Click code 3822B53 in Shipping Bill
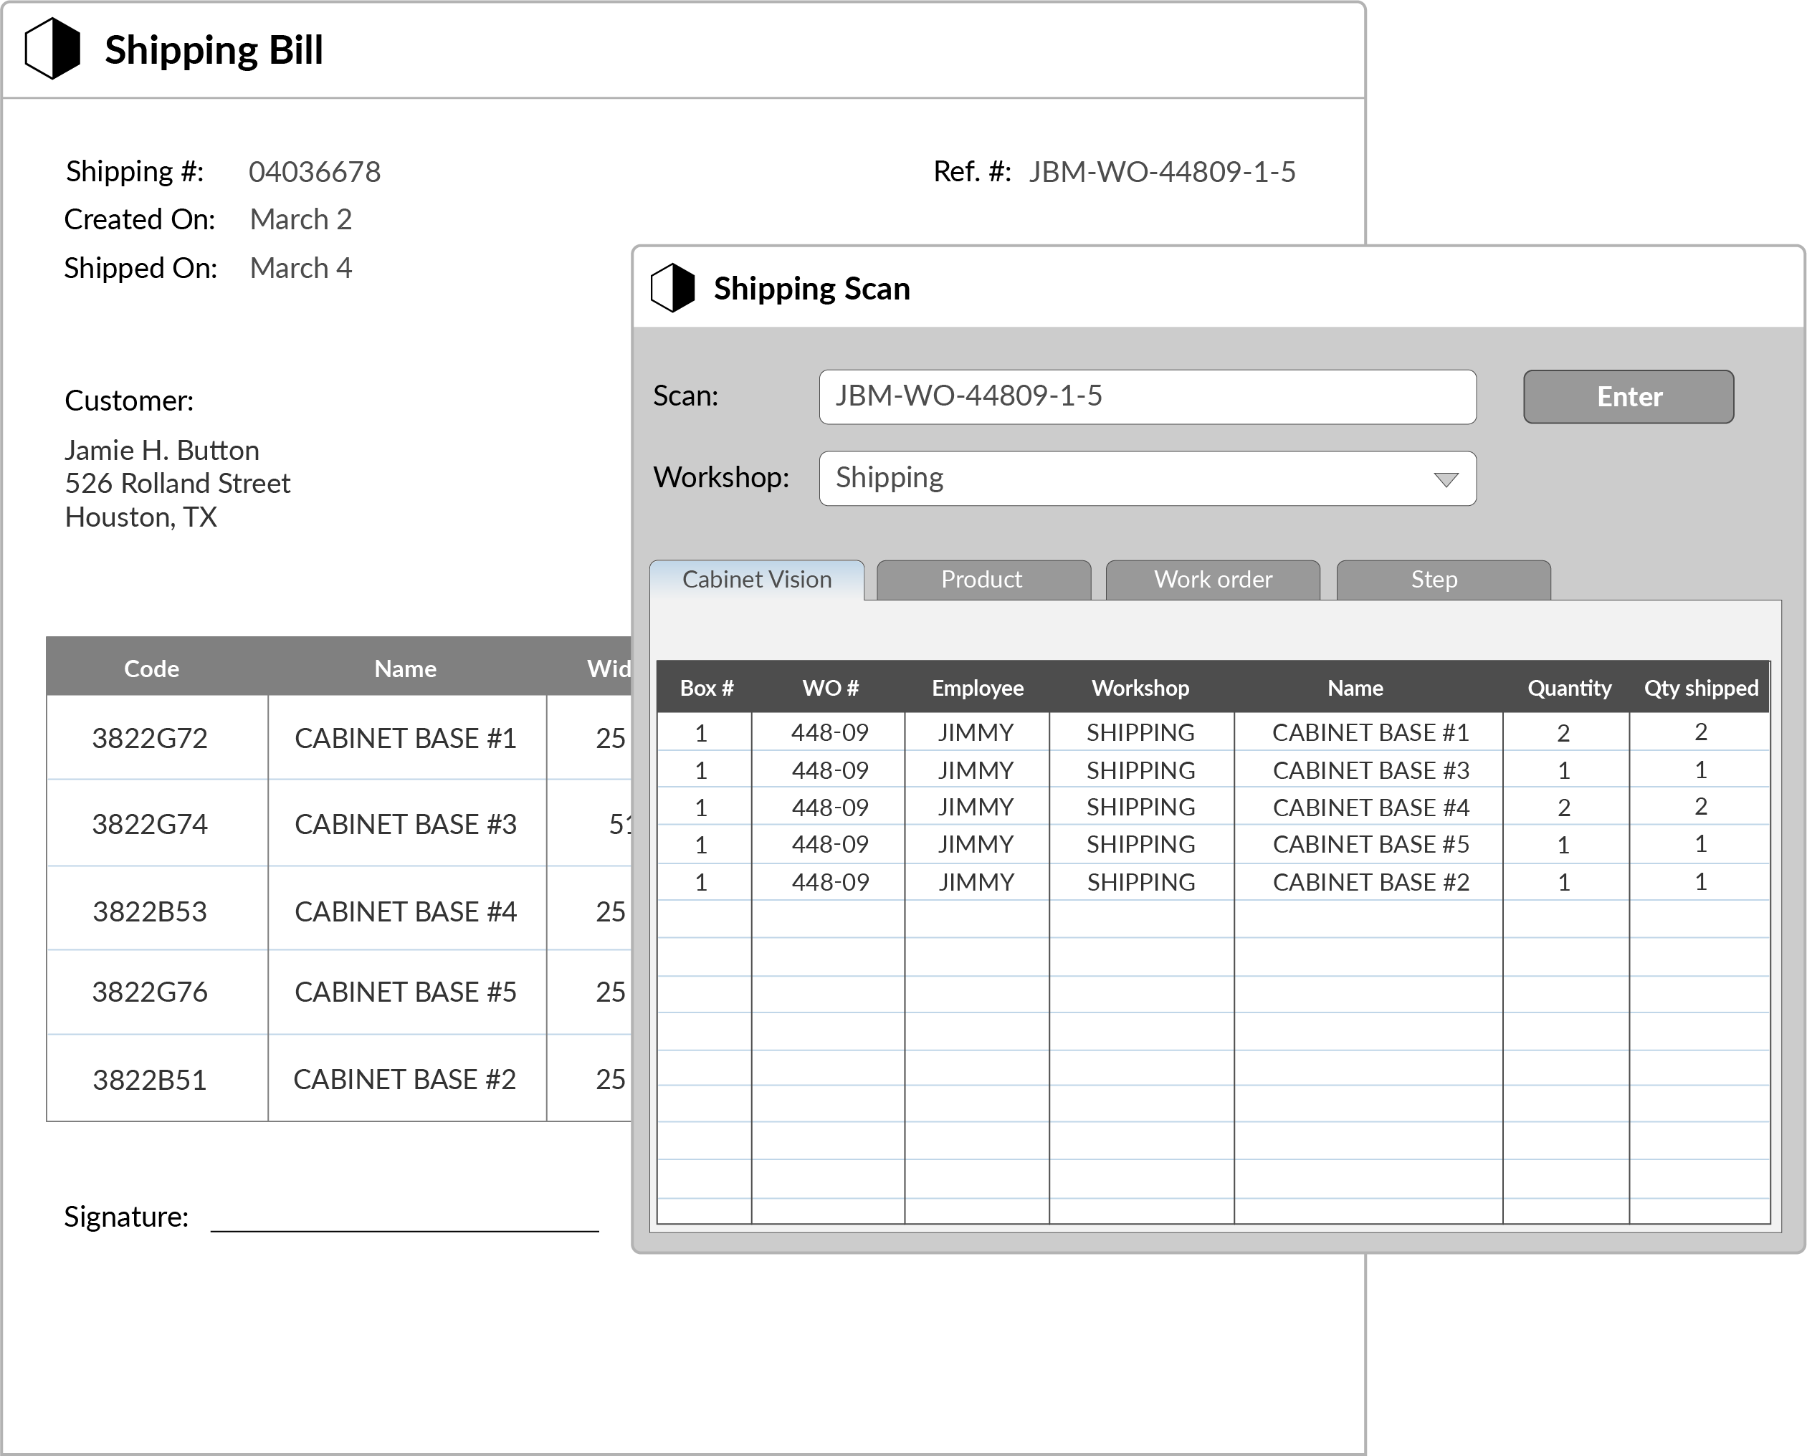The height and width of the screenshot is (1456, 1807). click(x=149, y=911)
